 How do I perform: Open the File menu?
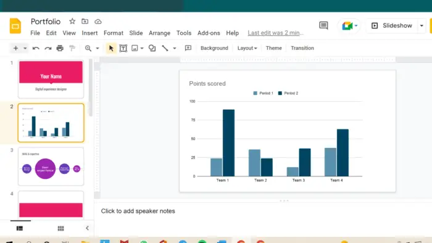[x=35, y=33]
